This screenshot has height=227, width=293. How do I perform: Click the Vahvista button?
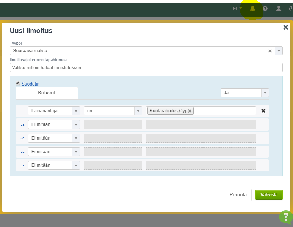click(269, 195)
